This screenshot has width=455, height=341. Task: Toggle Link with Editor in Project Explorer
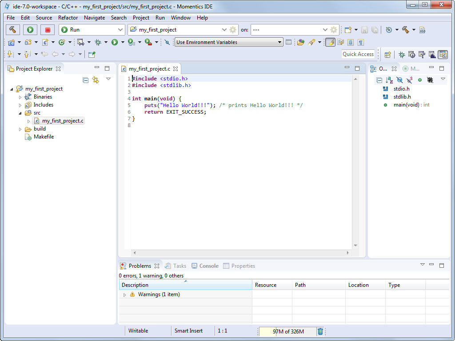(96, 80)
